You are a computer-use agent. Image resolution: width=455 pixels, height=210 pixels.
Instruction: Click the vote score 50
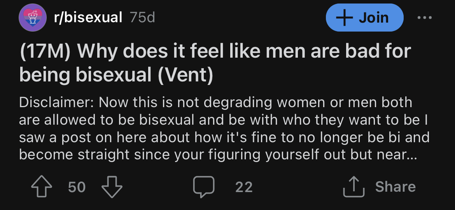(77, 187)
